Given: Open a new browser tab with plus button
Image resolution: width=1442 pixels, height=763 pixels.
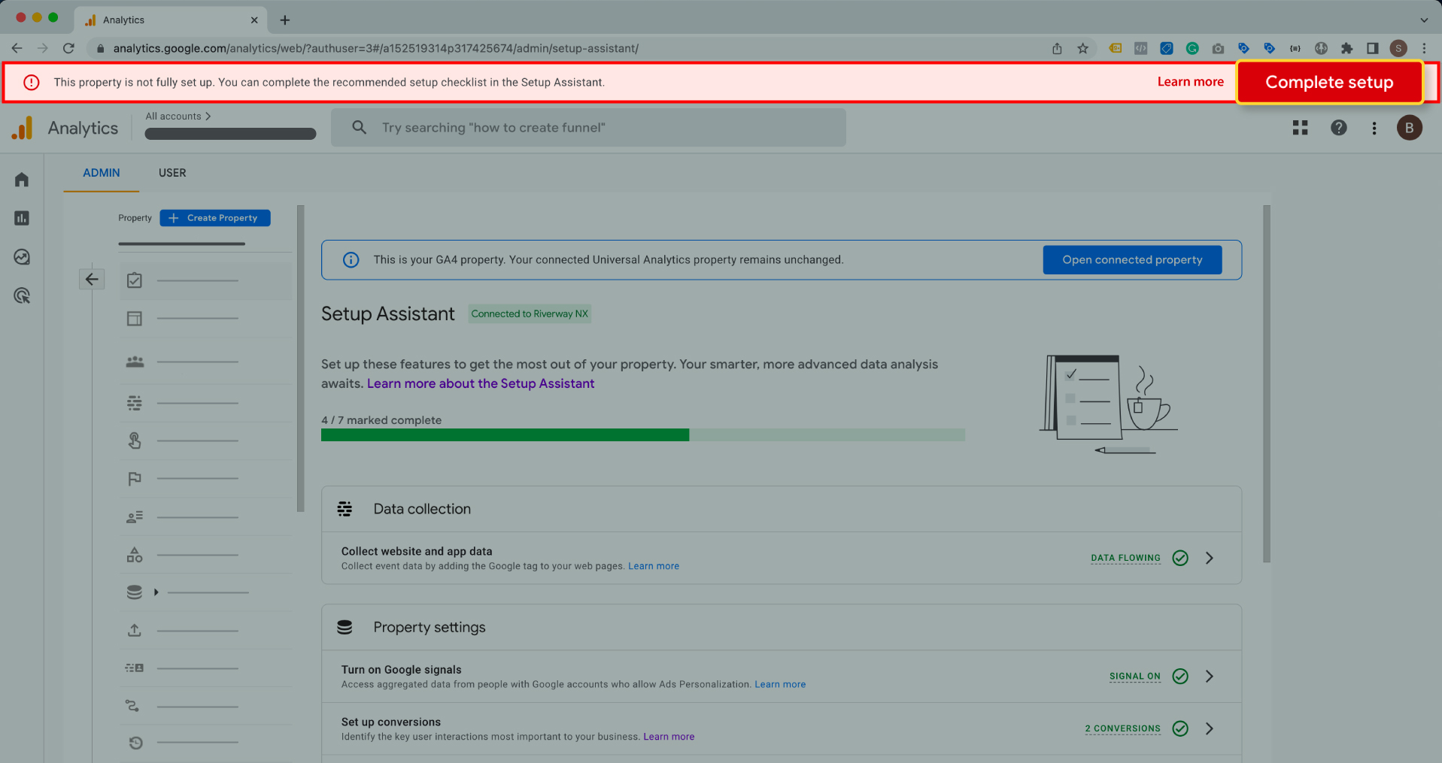Looking at the screenshot, I should [284, 20].
